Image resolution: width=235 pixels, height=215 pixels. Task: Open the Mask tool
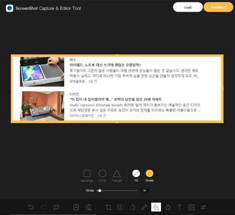[x=191, y=207]
